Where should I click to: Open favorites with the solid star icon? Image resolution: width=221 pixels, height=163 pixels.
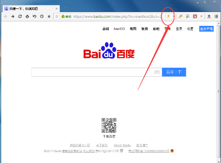pos(49,16)
